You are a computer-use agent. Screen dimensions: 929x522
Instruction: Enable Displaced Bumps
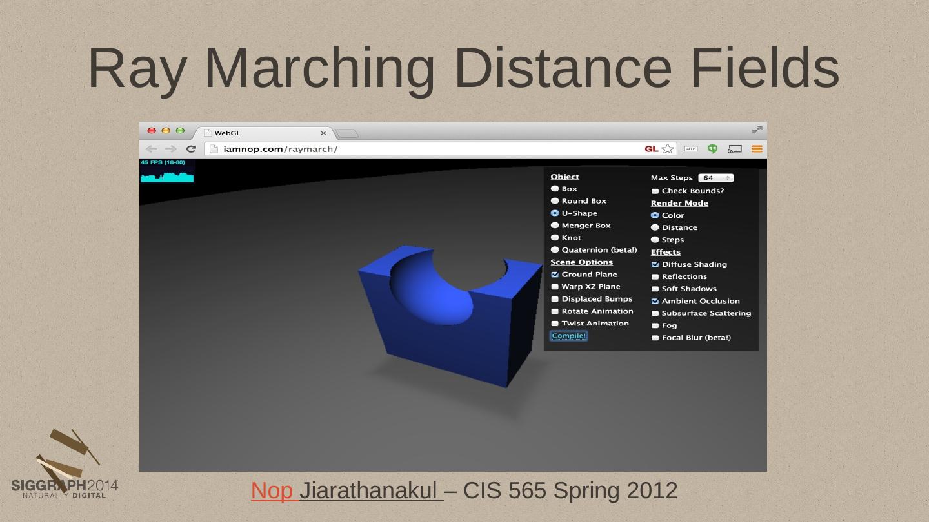555,299
